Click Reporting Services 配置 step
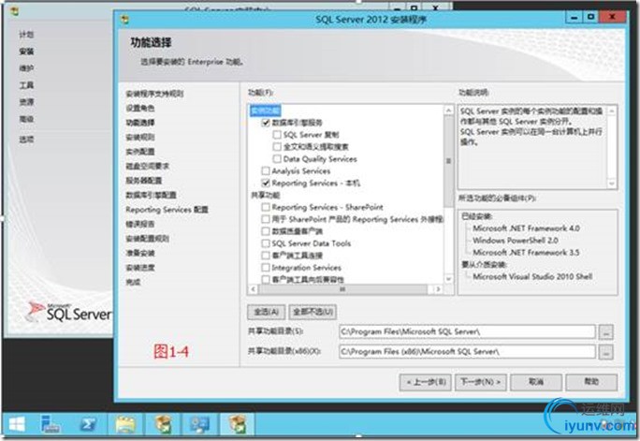The image size is (640, 441). pyautogui.click(x=167, y=210)
